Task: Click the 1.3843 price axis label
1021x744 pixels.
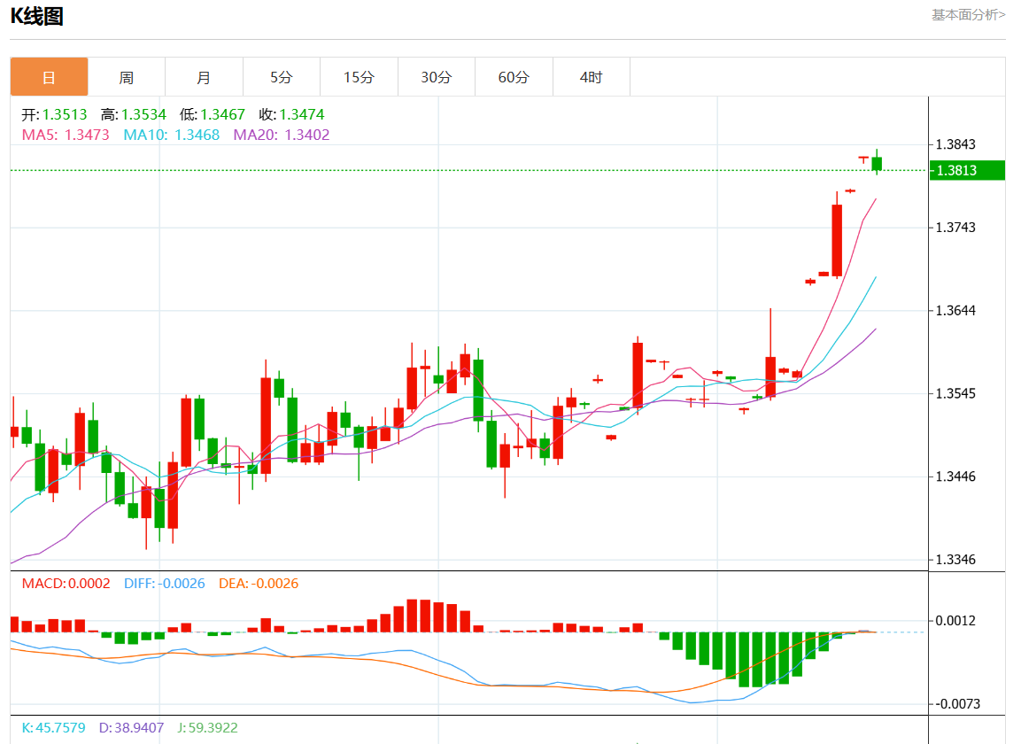Action: tap(955, 145)
